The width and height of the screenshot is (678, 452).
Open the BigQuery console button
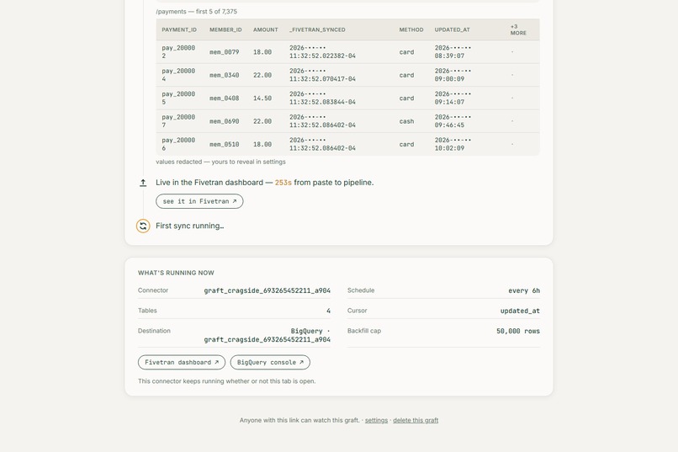[x=270, y=363]
